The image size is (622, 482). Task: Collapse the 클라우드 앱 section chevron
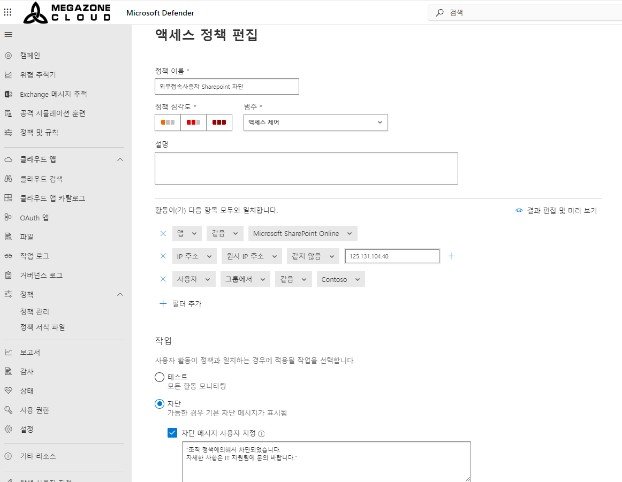(120, 159)
